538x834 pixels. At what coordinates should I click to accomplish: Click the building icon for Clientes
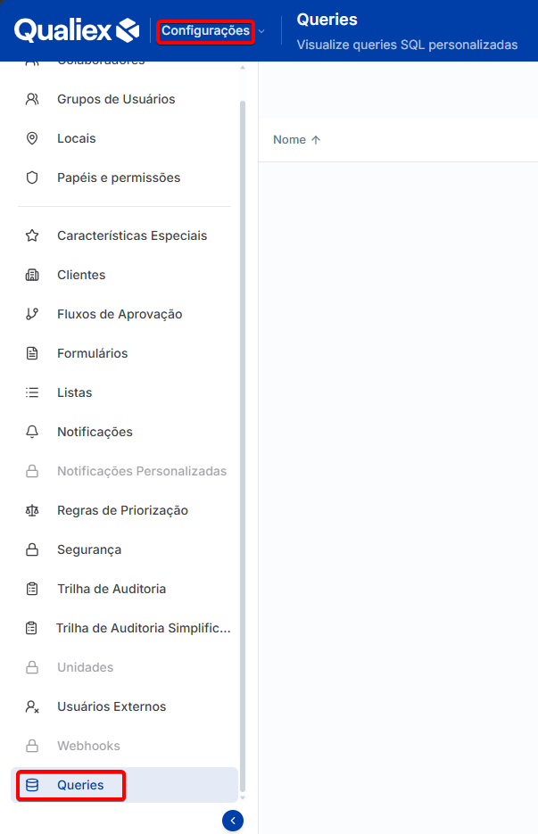(32, 275)
